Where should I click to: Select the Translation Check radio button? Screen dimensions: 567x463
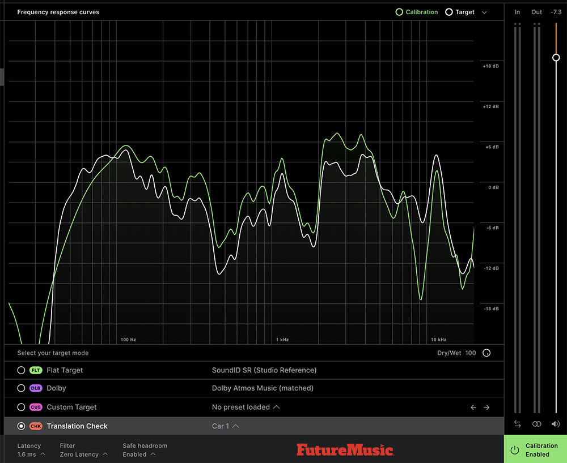point(21,426)
